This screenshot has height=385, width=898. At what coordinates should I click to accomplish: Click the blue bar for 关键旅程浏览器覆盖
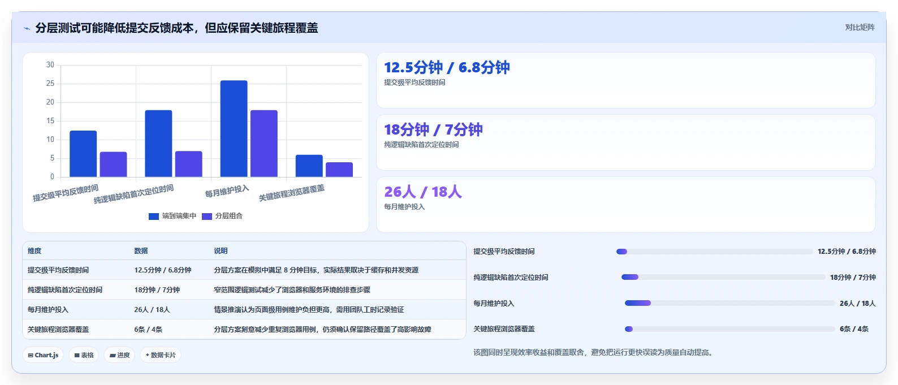pos(309,166)
